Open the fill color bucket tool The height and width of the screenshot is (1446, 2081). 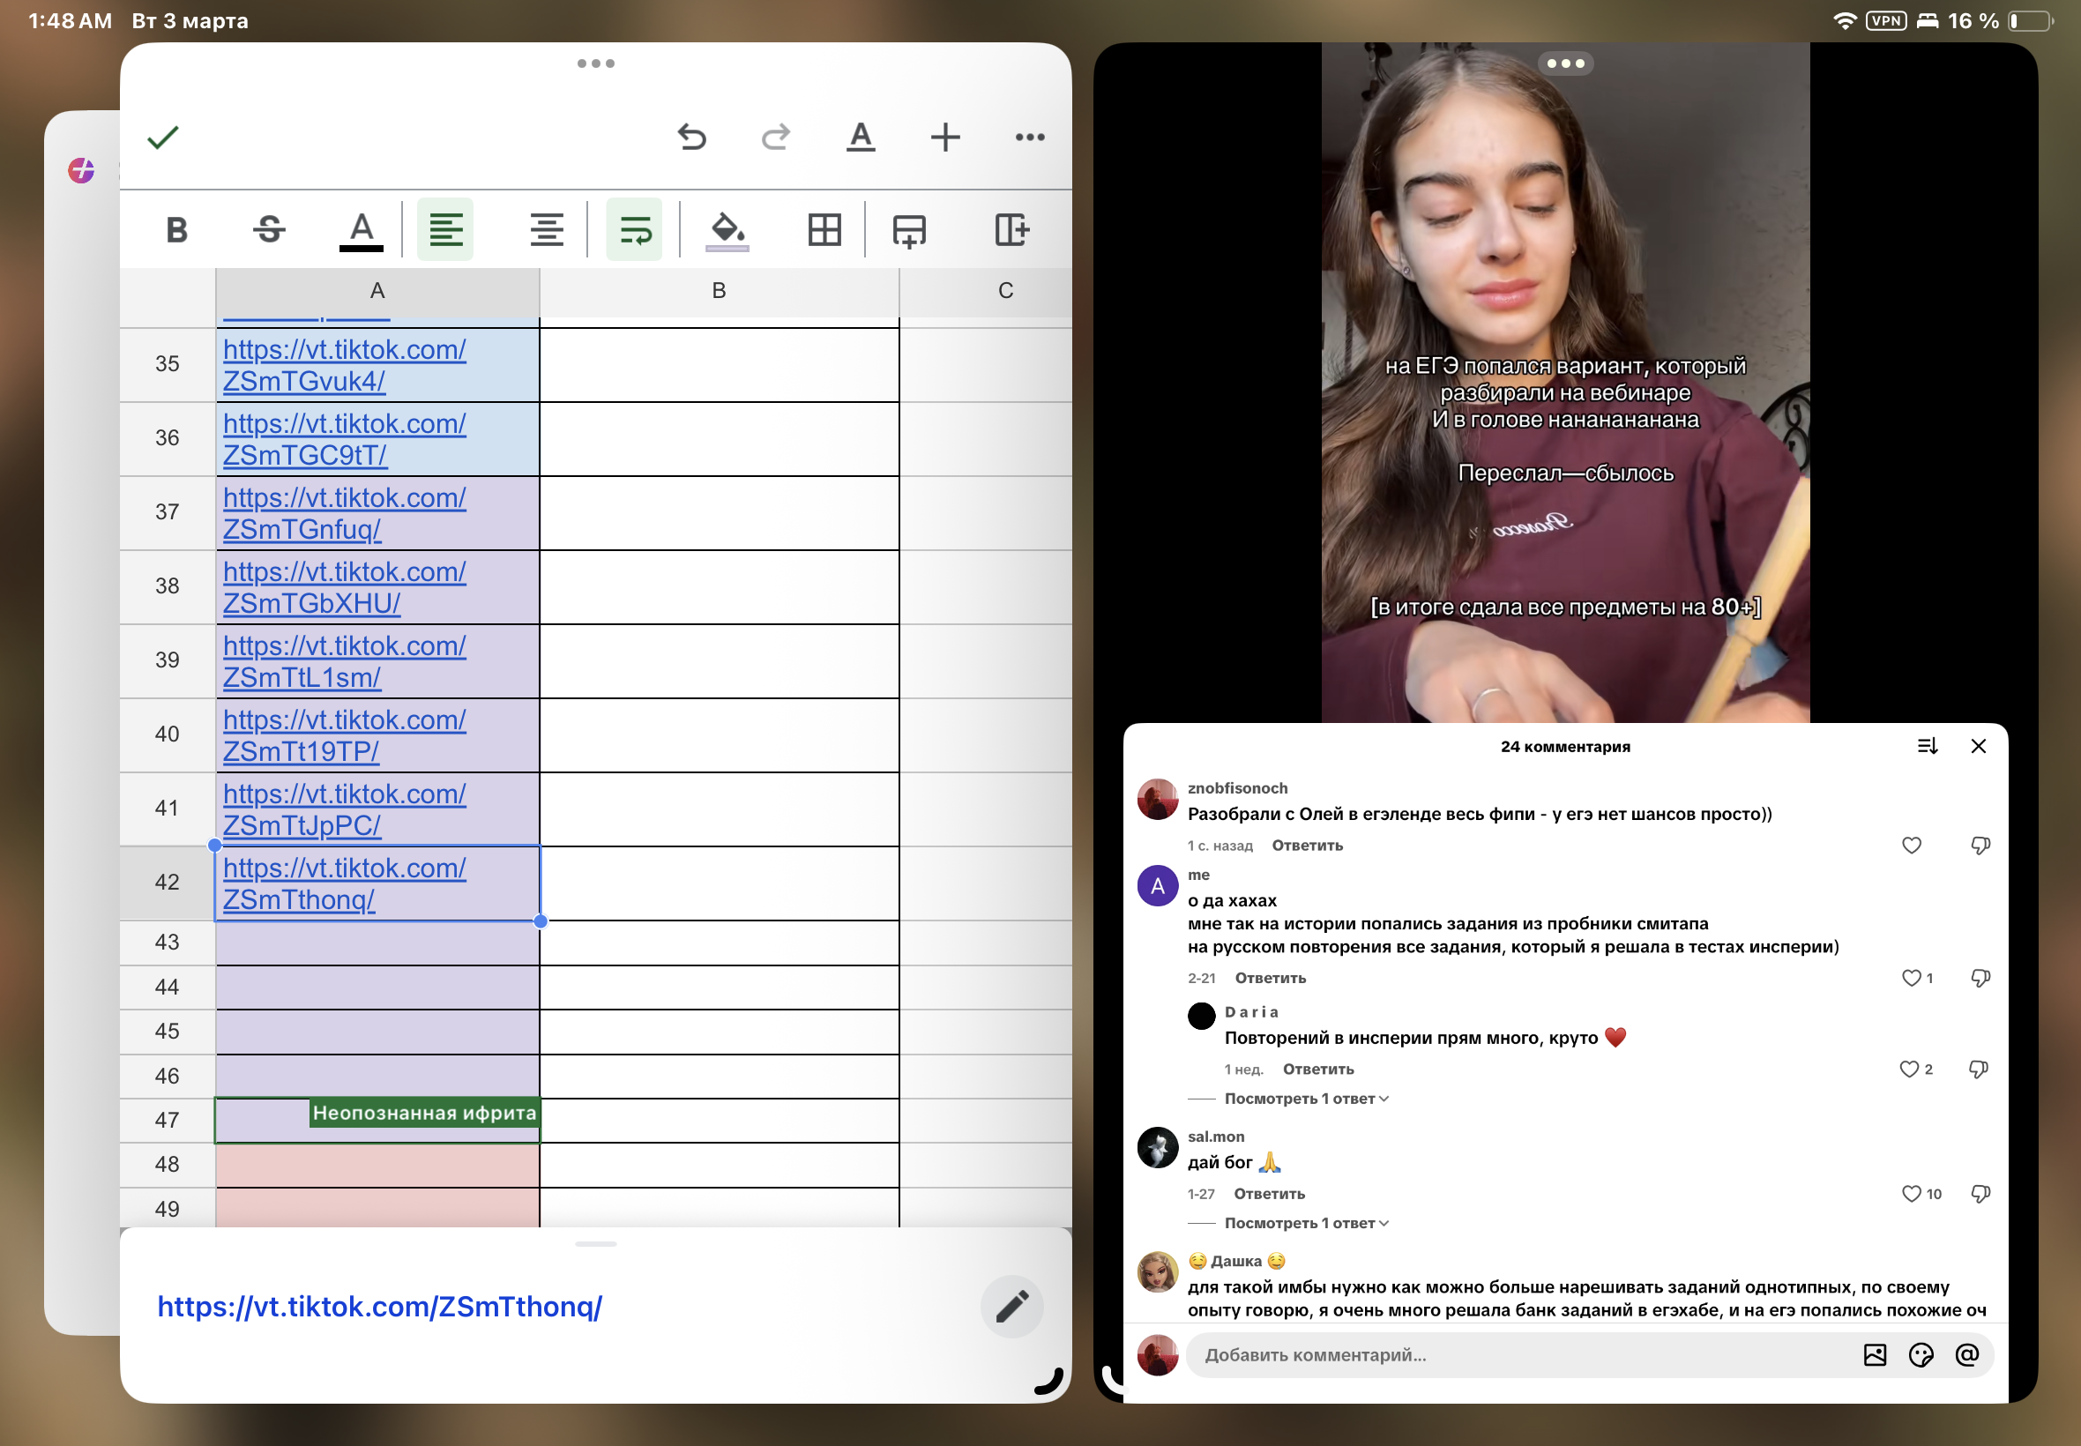[727, 230]
